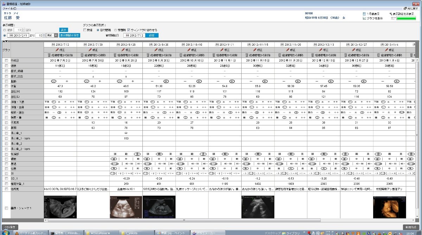Collapse header with triangle arrows above グラフ

(x=5, y=41)
